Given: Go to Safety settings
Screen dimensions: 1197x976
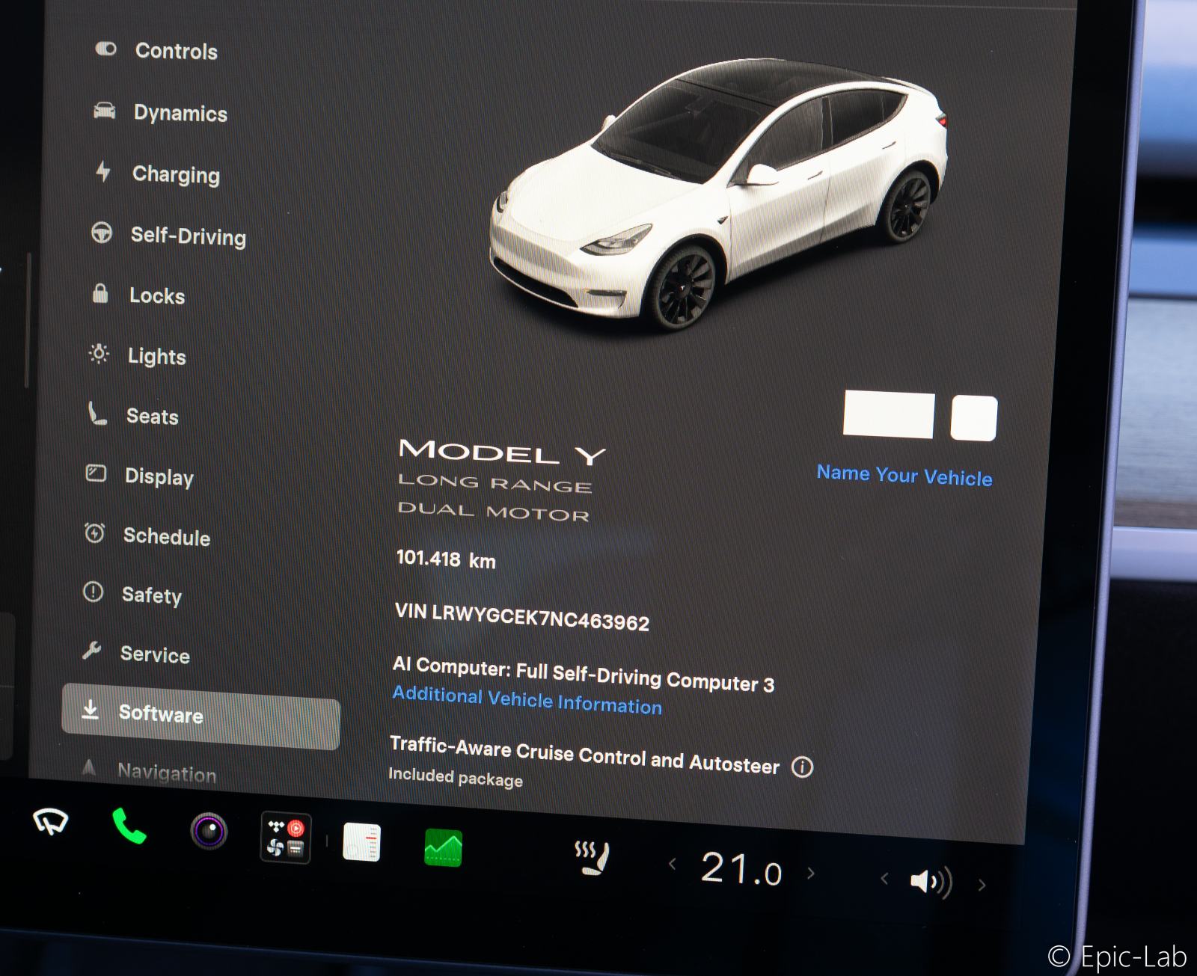Looking at the screenshot, I should [151, 595].
